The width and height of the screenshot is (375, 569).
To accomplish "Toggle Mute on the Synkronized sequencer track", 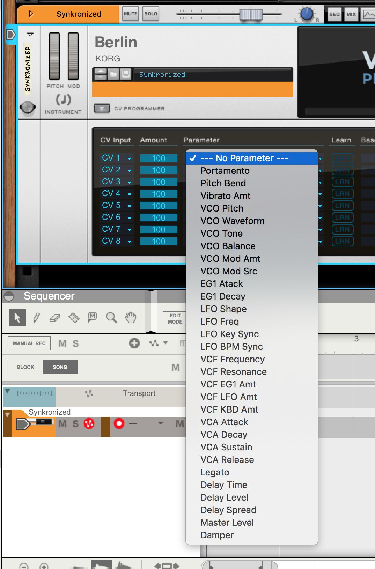I will (x=62, y=424).
